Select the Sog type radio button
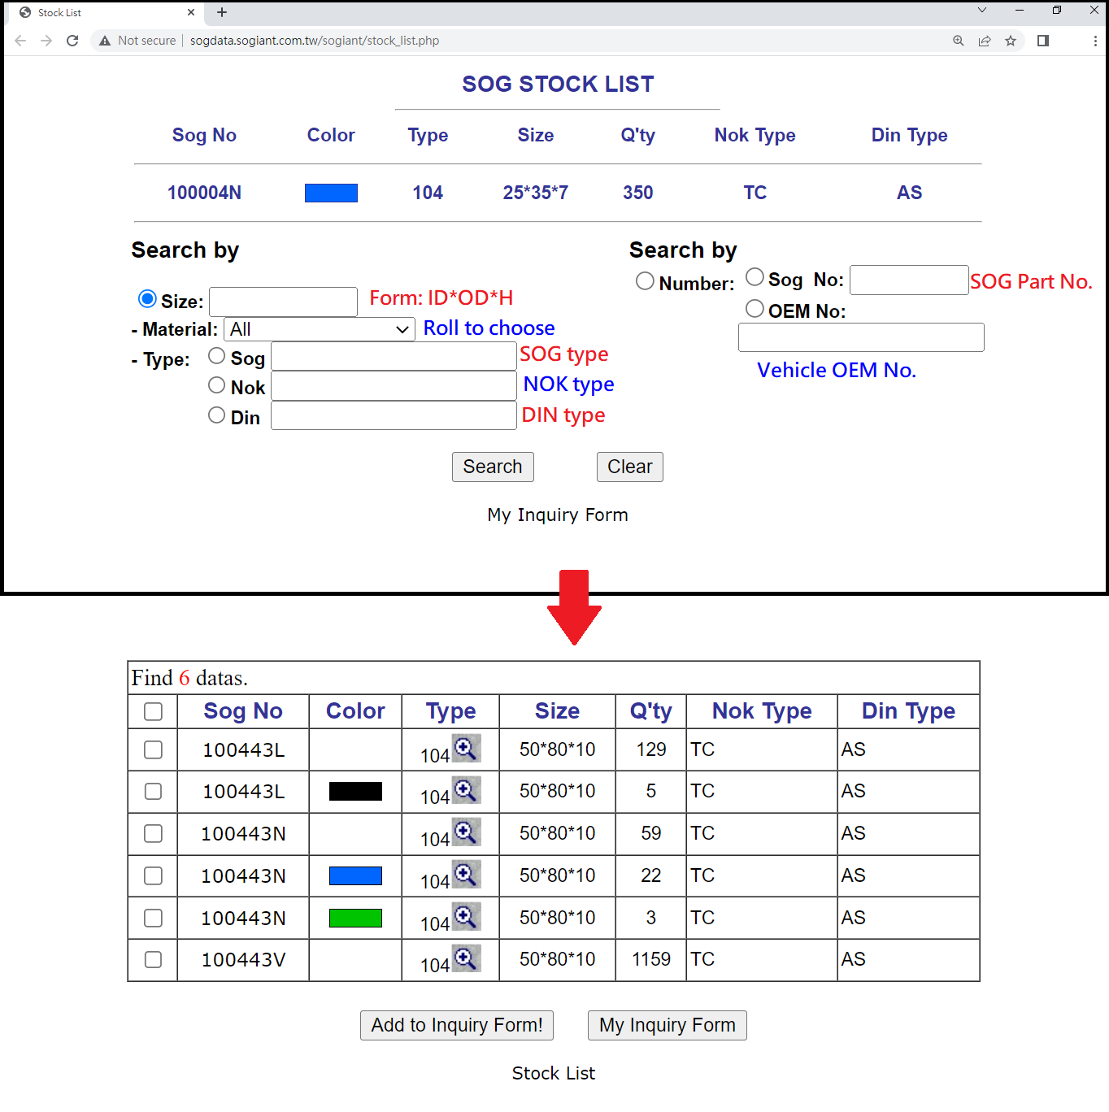The width and height of the screenshot is (1109, 1112). point(216,355)
